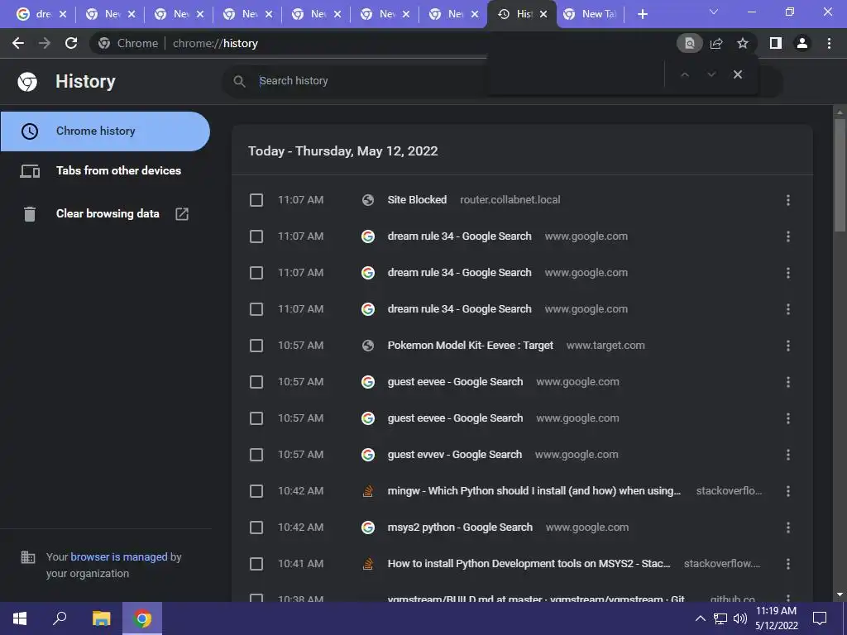Screen dimensions: 847x635
Task: Open msys2 python - Google Search link
Action: click(460, 528)
